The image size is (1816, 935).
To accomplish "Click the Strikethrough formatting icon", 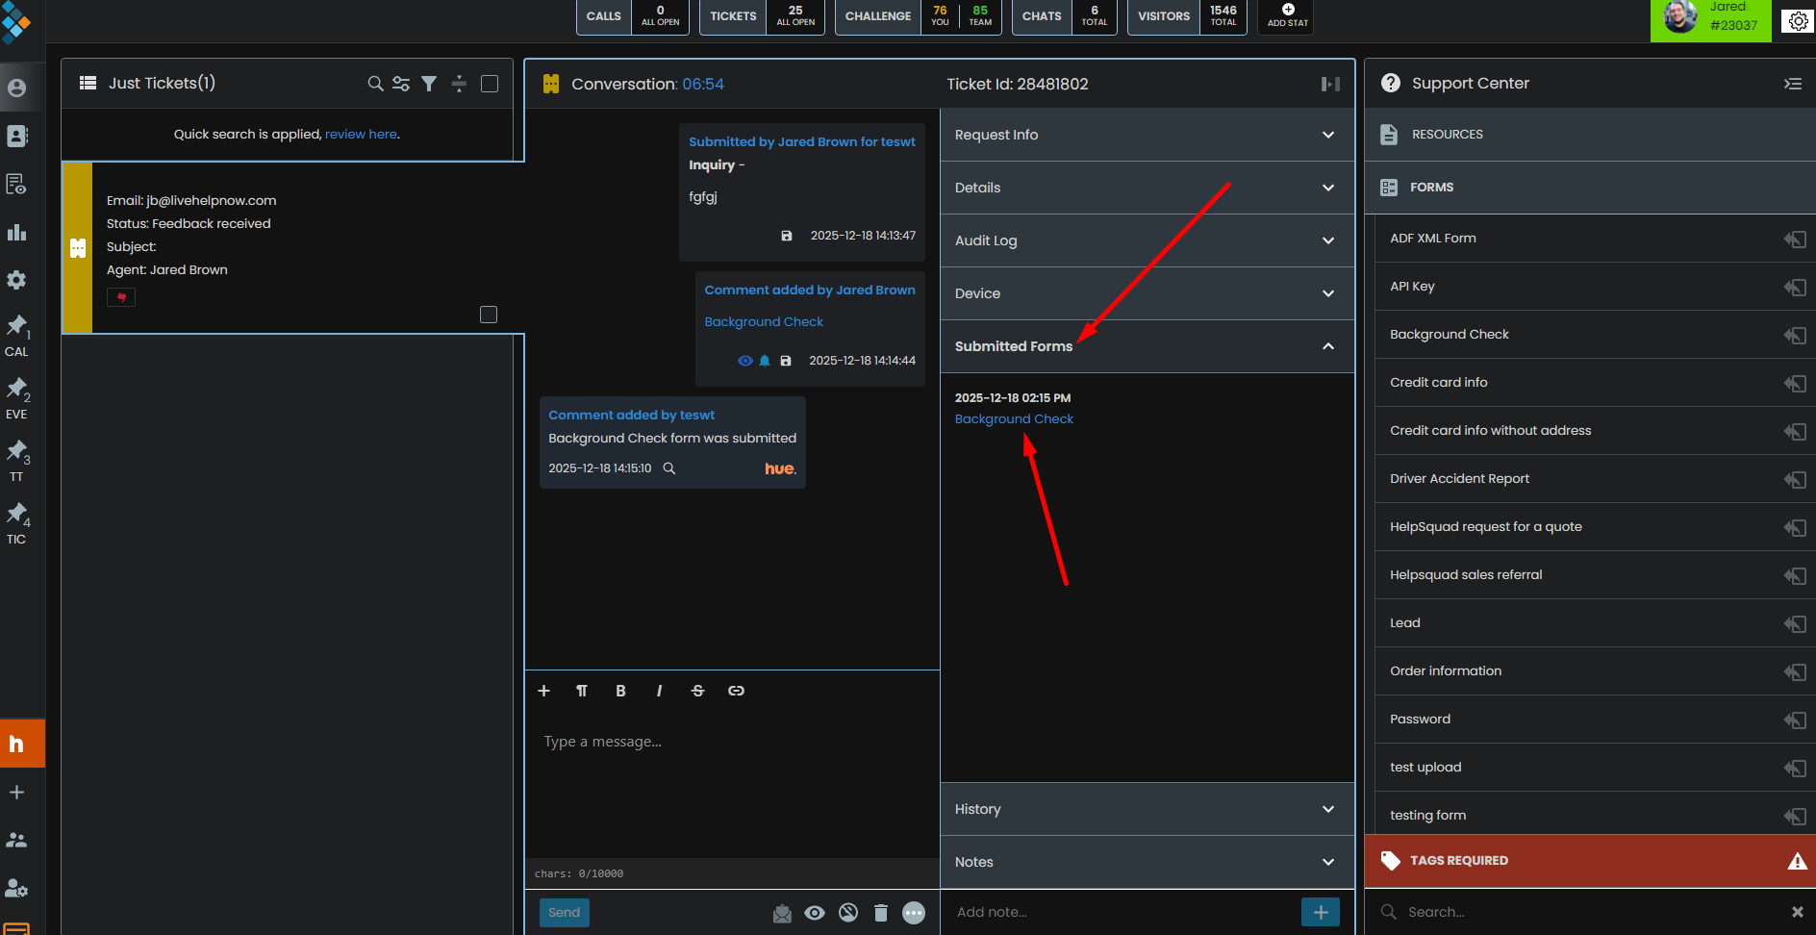I will pyautogui.click(x=697, y=691).
